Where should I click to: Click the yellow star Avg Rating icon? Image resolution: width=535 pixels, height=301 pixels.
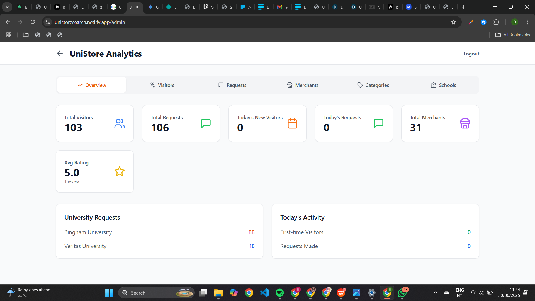pyautogui.click(x=119, y=171)
